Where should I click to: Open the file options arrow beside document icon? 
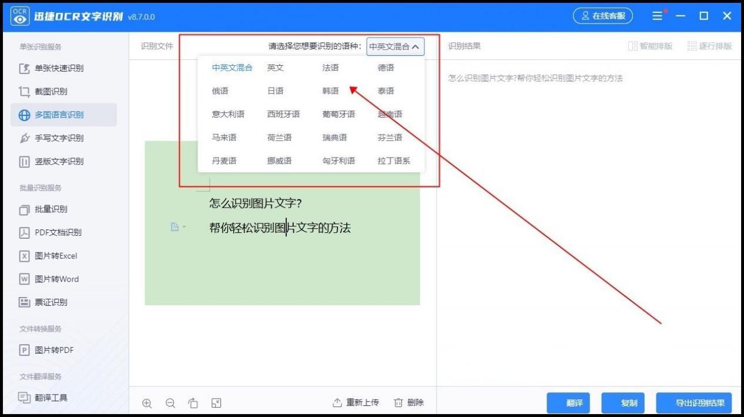click(183, 227)
